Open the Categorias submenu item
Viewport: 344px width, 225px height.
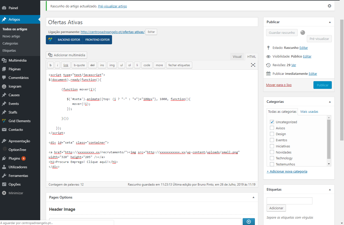[x=10, y=43]
